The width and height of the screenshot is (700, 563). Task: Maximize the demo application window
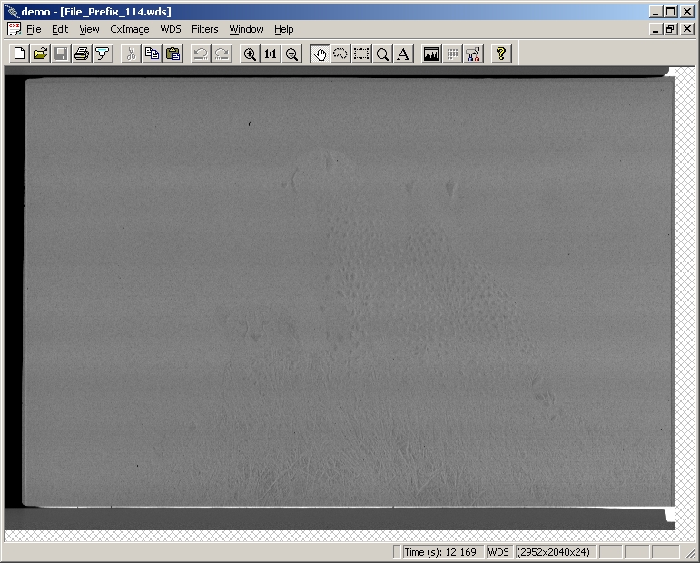tap(670, 12)
